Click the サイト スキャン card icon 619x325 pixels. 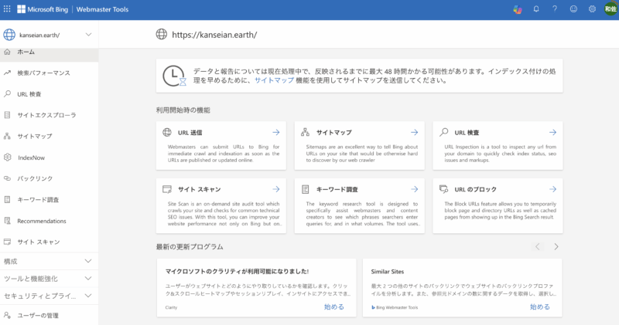pyautogui.click(x=167, y=189)
